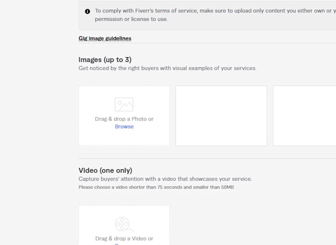This screenshot has width=336, height=245.
Task: Click the second empty image slot
Action: pos(221,116)
